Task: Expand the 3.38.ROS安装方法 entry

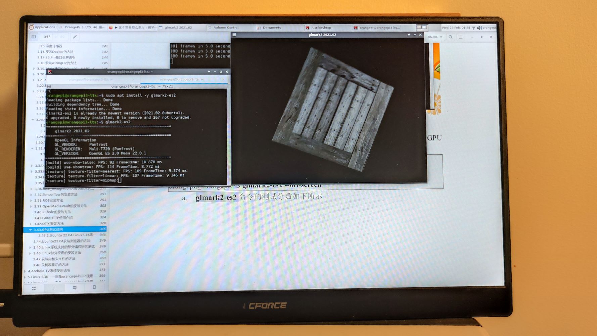Action: pos(31,200)
